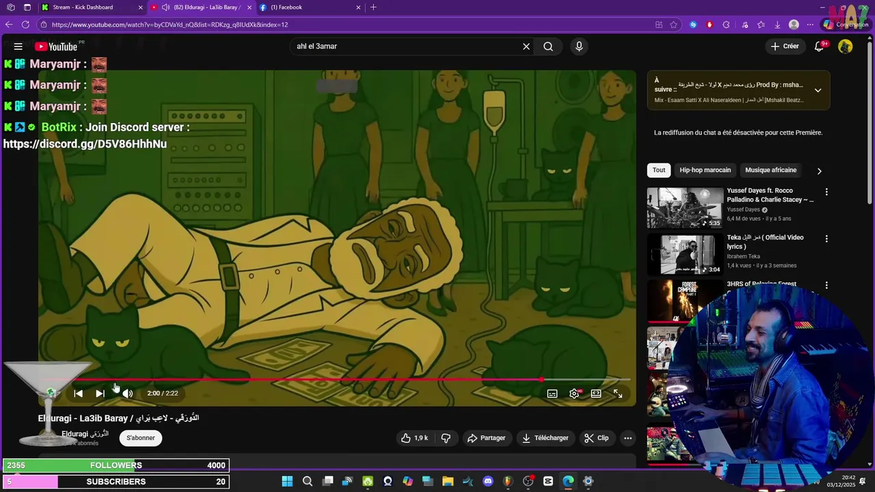
Task: Download the video with Télécharger
Action: [x=546, y=438]
